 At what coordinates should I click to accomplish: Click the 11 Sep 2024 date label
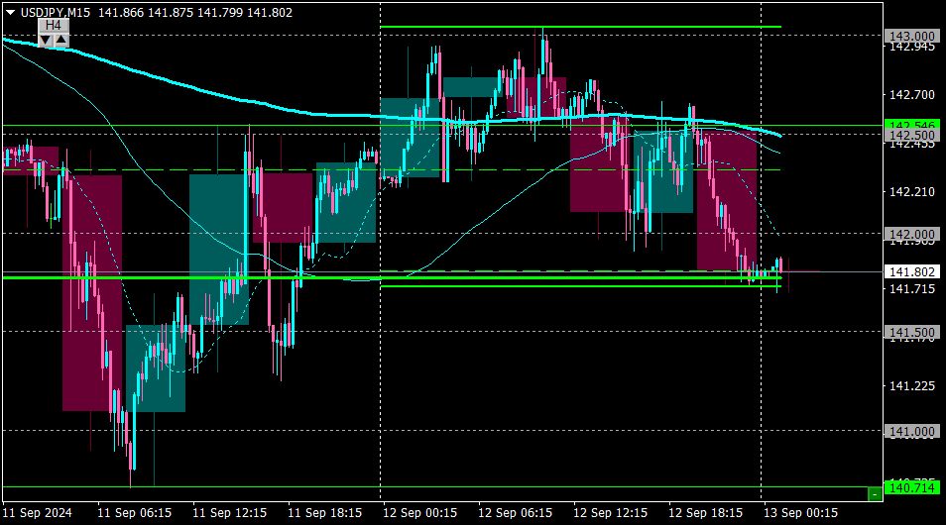[38, 513]
